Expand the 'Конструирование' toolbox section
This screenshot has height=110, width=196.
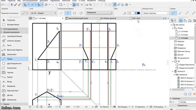click(x=2, y=29)
